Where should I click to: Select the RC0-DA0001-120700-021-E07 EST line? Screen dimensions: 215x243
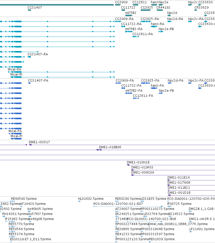pyautogui.click(x=128, y=206)
